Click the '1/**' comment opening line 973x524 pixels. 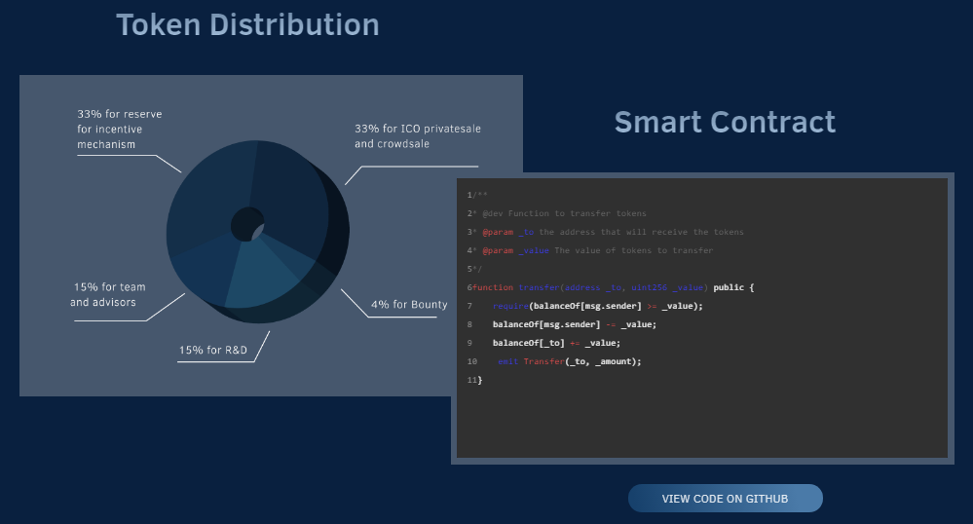(477, 195)
